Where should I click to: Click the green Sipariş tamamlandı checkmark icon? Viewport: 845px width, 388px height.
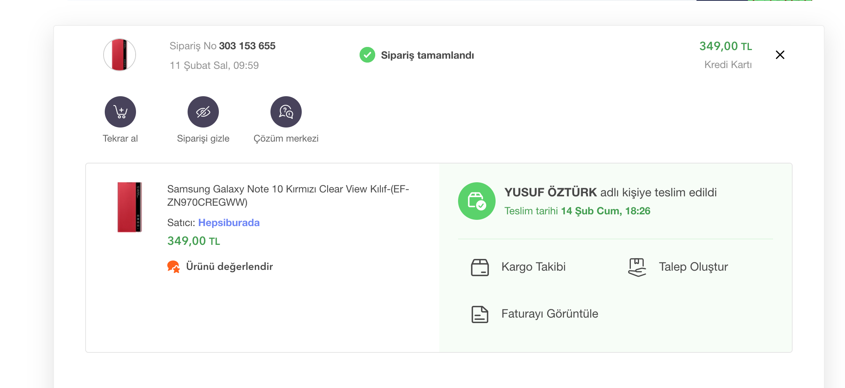coord(367,55)
